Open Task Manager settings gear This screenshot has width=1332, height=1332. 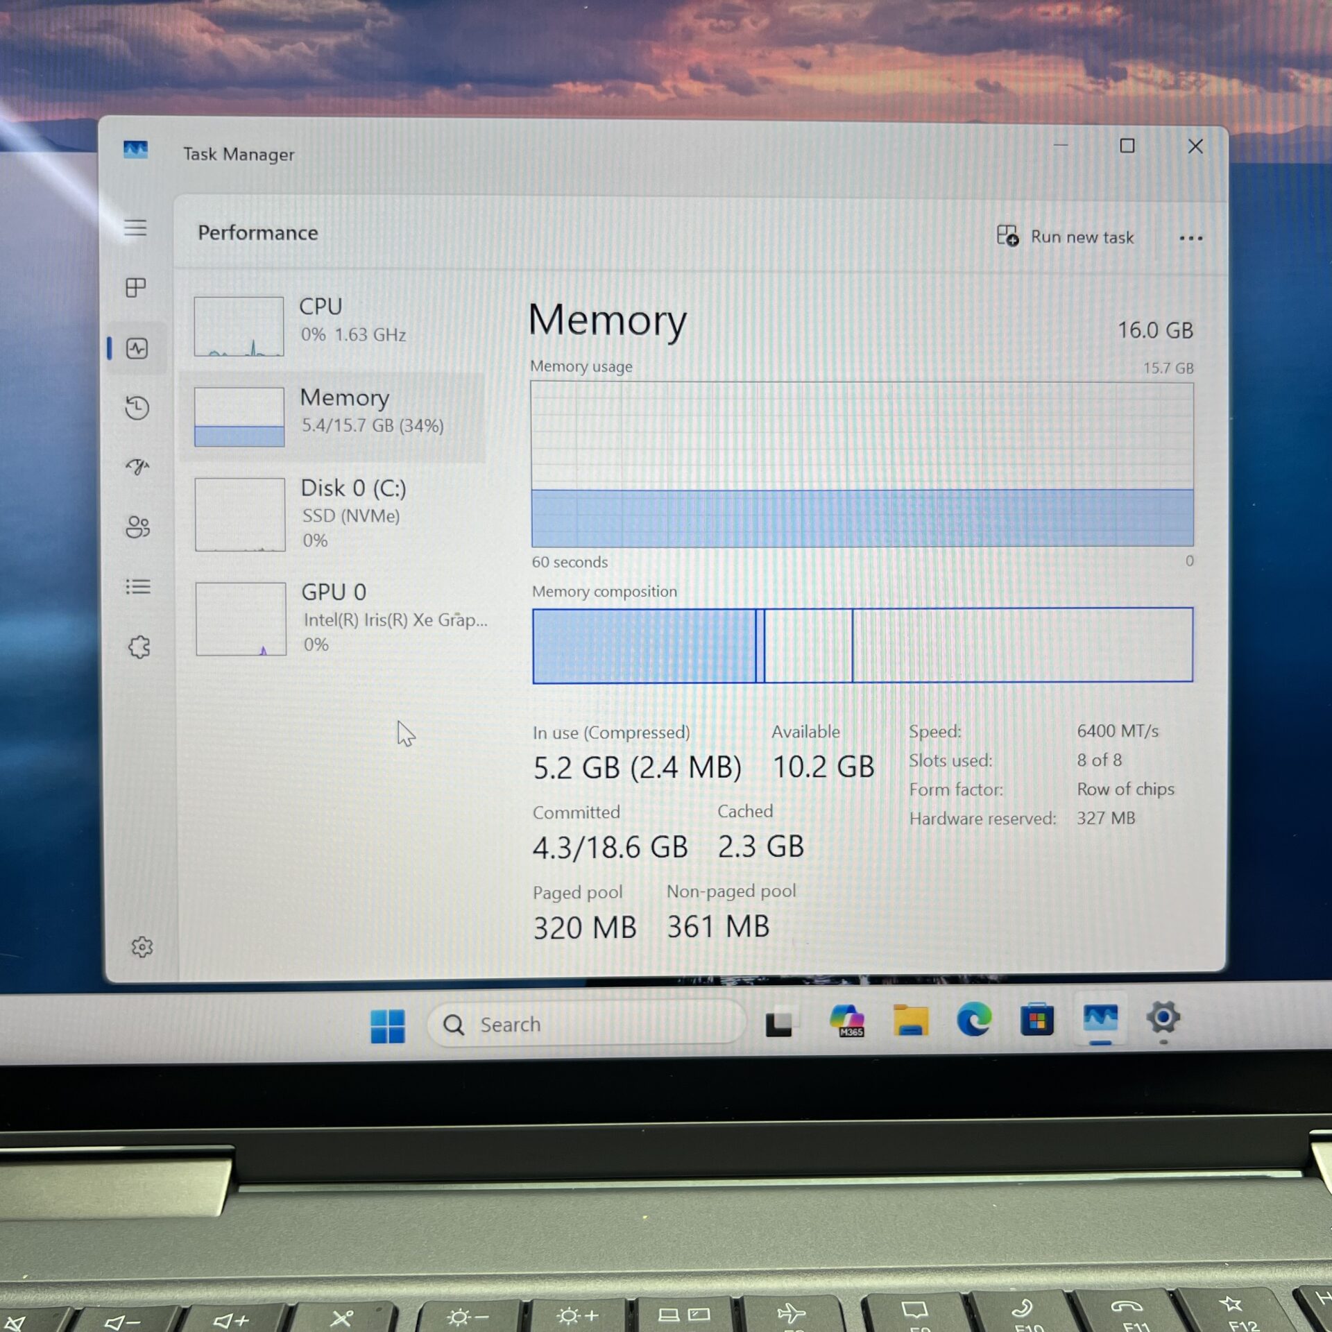tap(142, 946)
